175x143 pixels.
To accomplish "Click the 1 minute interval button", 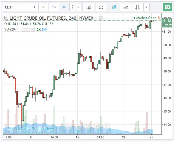I will tap(34, 7).
